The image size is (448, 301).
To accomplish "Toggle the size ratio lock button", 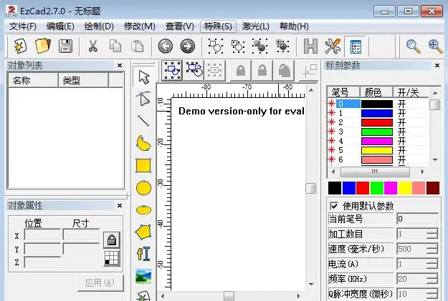I will tap(111, 240).
